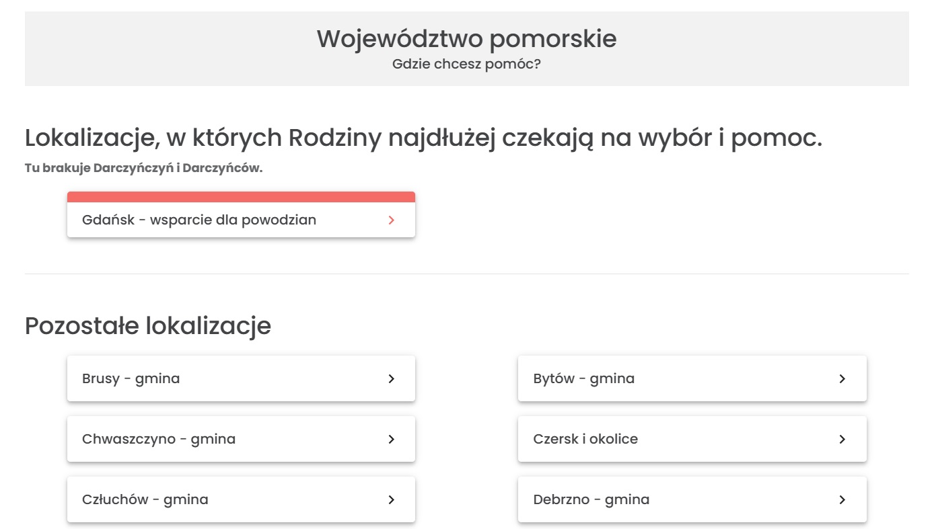Click the chevron arrow next to Człuchów - gmina

pos(391,499)
